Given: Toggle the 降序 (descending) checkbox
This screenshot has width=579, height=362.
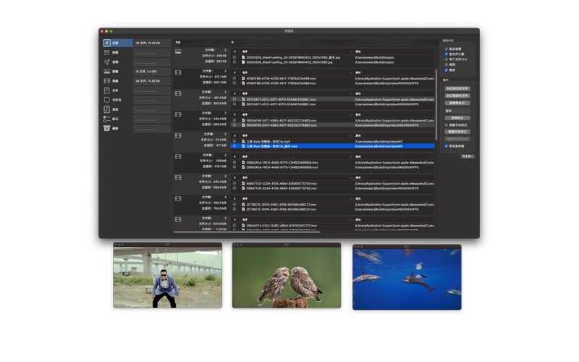Looking at the screenshot, I should 446,69.
